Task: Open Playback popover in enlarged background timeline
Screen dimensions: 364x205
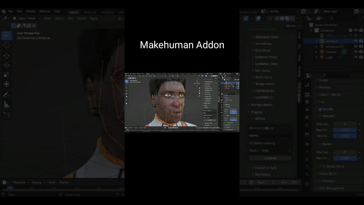Action: (21, 182)
